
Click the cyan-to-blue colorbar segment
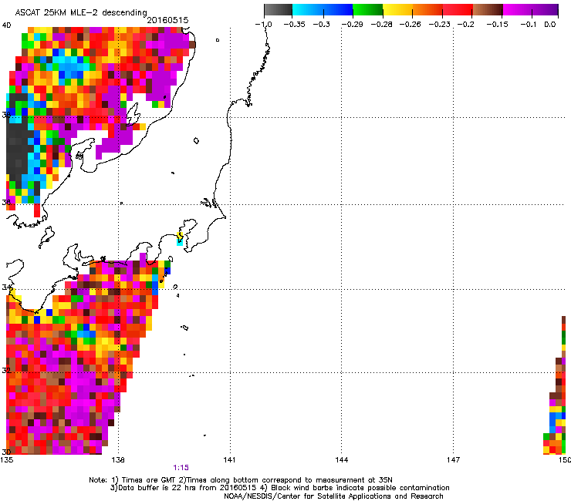[x=323, y=10]
